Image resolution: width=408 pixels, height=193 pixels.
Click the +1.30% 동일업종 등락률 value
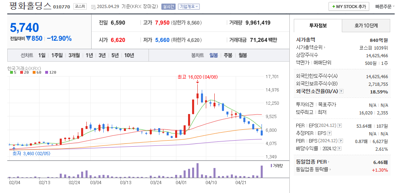(x=380, y=170)
